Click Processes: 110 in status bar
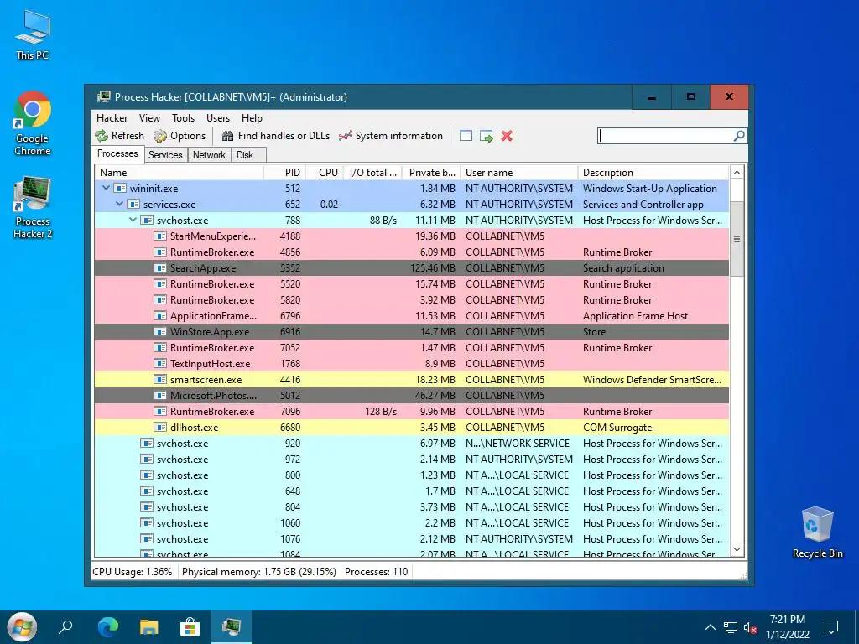 (377, 572)
